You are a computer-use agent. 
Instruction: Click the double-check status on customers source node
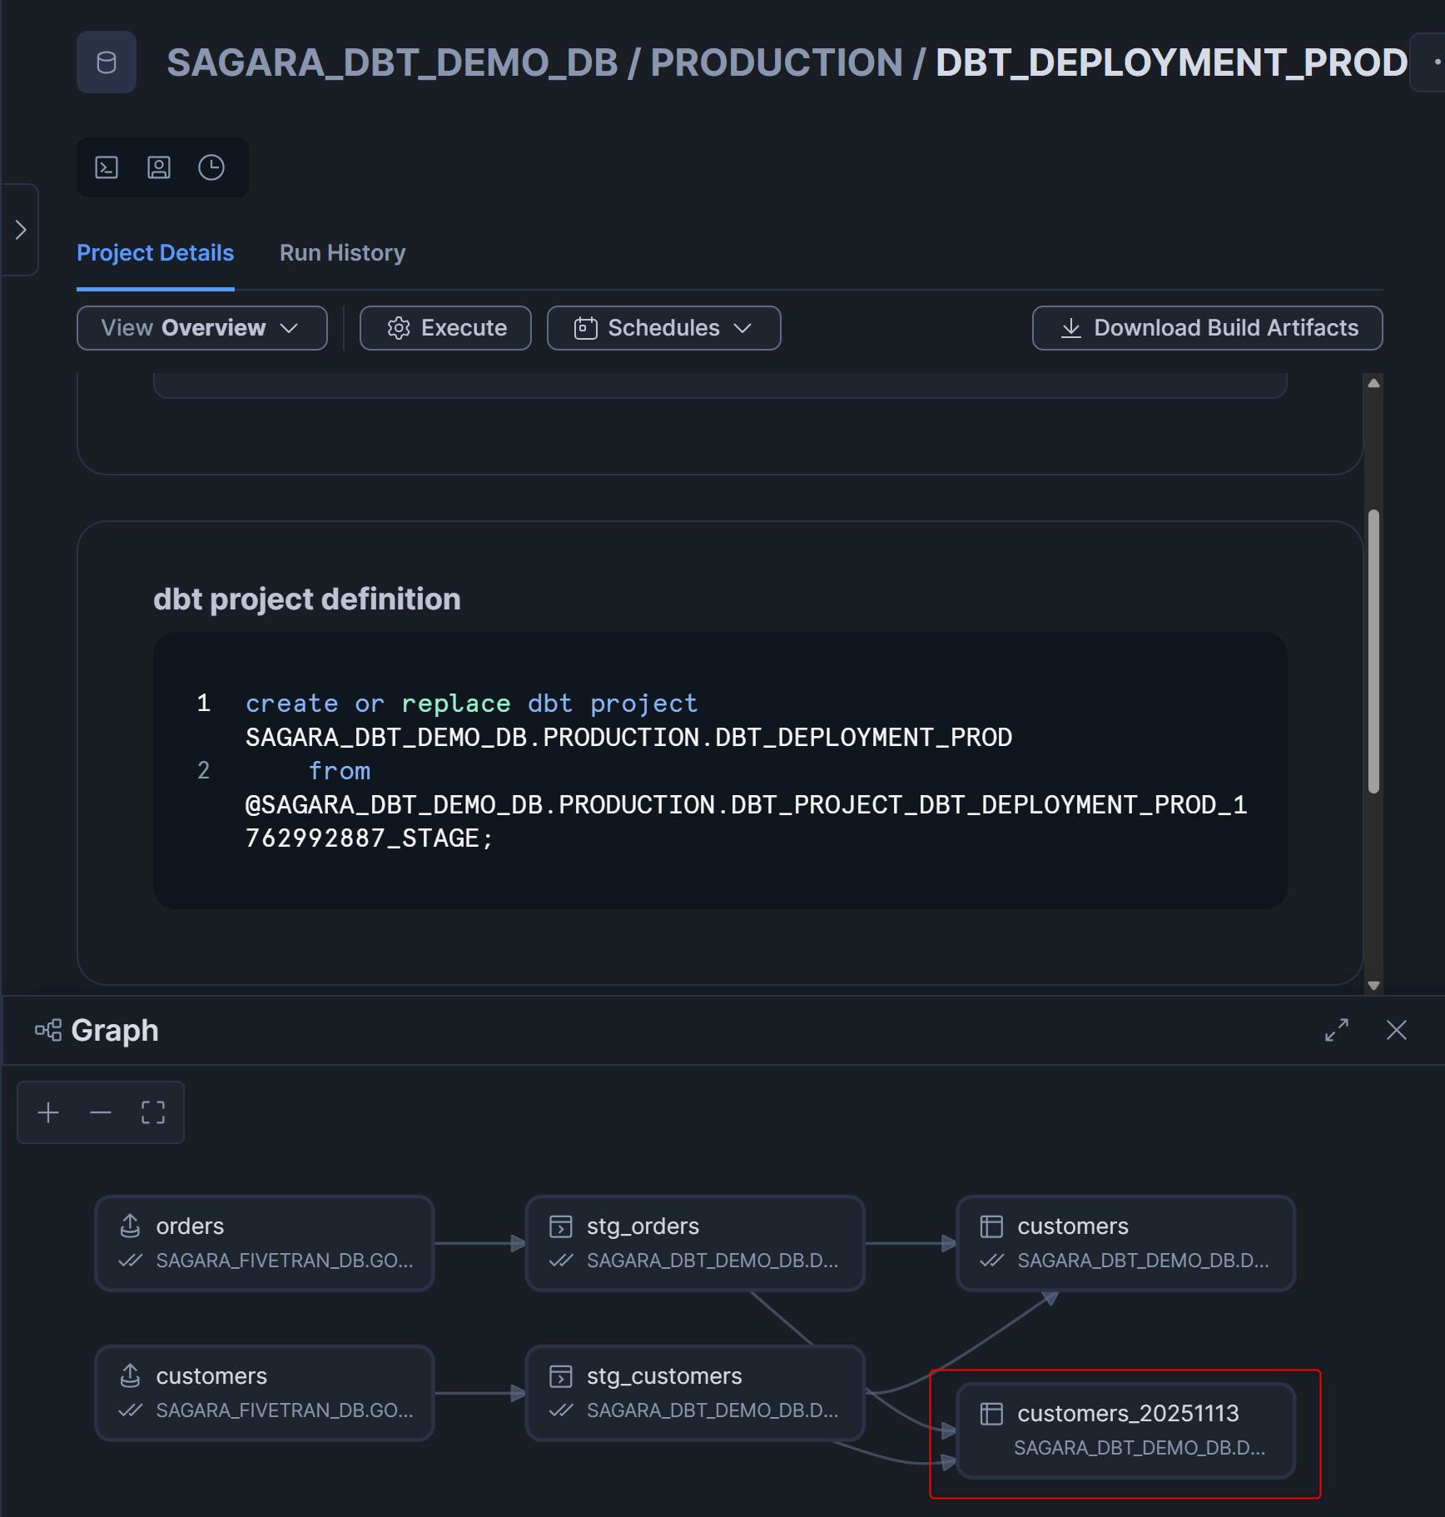(x=131, y=1410)
